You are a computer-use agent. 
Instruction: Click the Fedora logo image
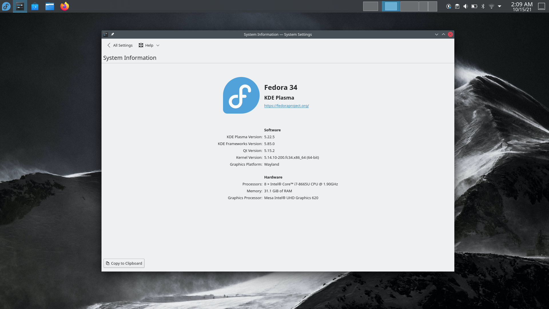point(241,95)
